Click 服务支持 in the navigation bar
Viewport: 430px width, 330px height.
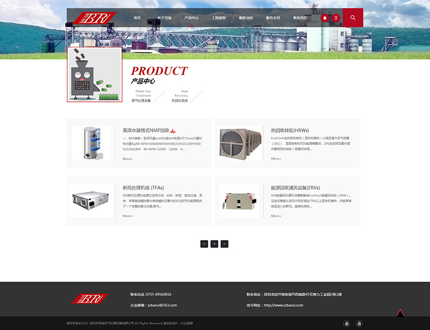(273, 18)
